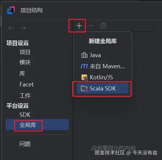Click the Maven blue m icon
Screen dimensions: 162x160
84,66
